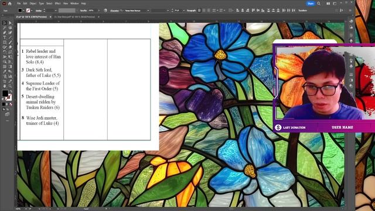
Task: Expand the opacity value arrow
Action: click(99, 11)
